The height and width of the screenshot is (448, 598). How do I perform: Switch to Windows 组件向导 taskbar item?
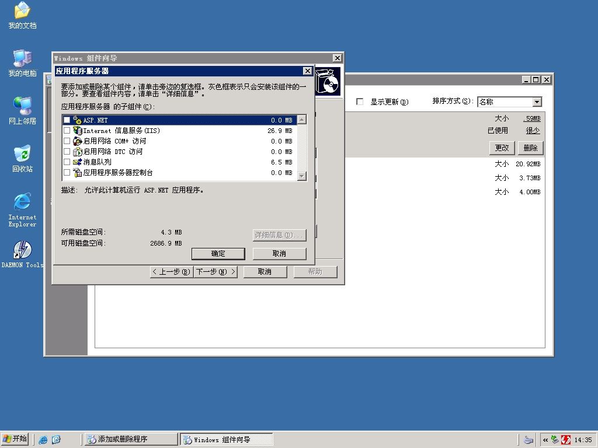(227, 439)
